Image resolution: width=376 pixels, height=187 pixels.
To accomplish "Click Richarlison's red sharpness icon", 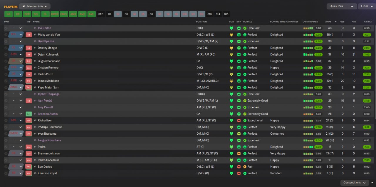I will tap(239, 121).
